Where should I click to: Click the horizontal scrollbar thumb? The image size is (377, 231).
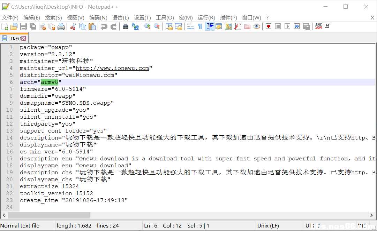click(49, 215)
